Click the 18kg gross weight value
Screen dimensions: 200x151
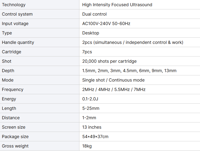pos(87,146)
